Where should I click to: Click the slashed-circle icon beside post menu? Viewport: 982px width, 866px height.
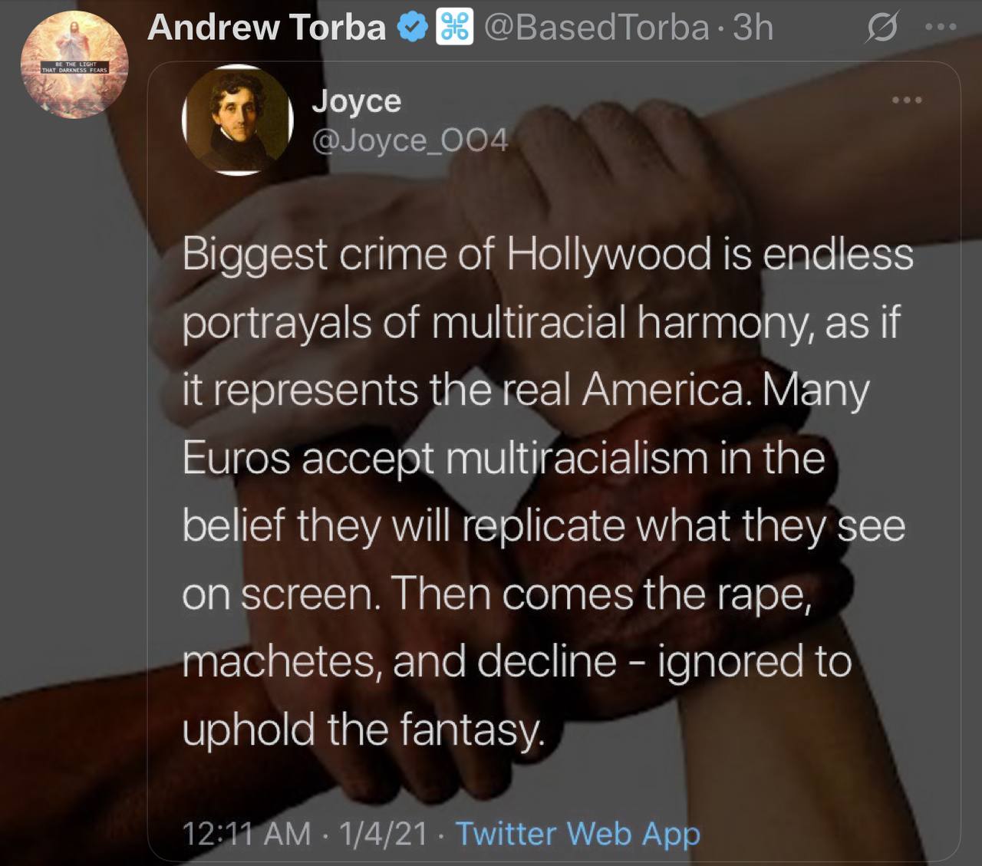point(882,28)
